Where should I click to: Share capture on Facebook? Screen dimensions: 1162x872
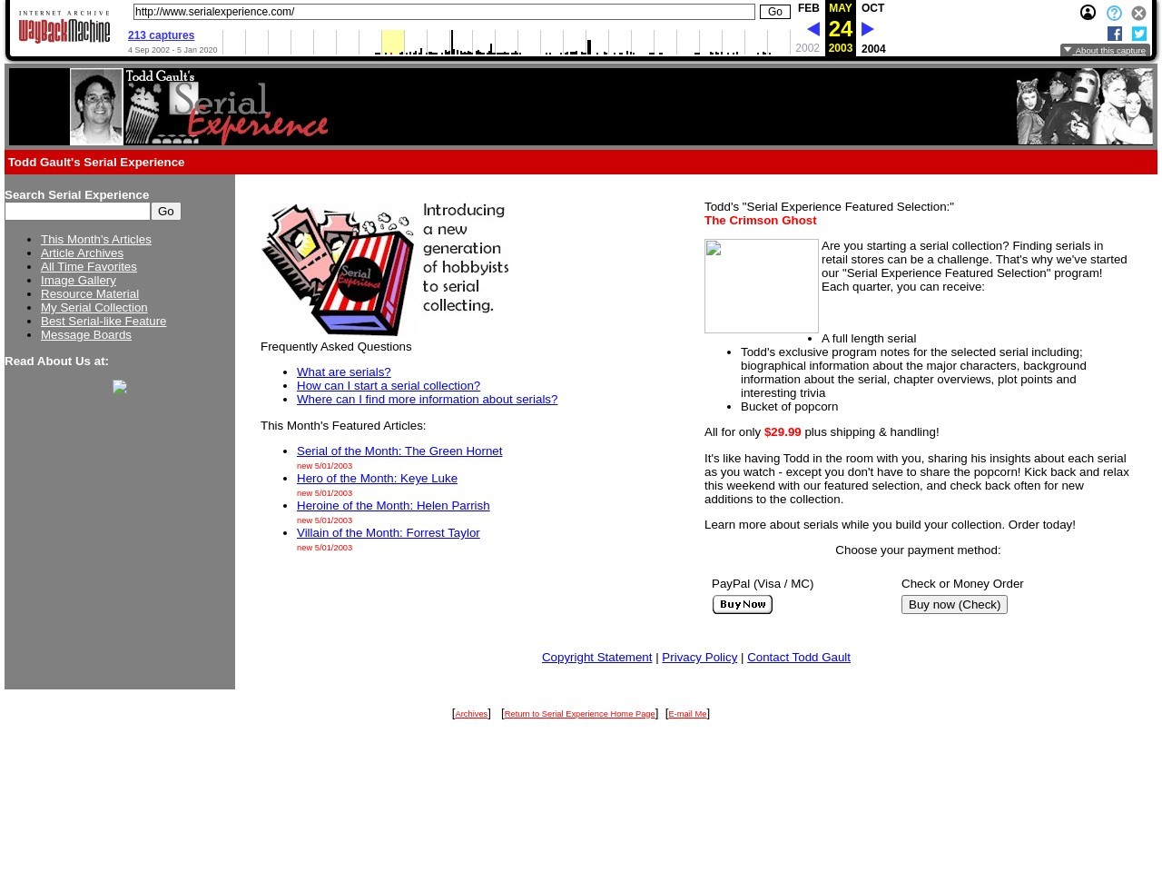coord(1115,34)
